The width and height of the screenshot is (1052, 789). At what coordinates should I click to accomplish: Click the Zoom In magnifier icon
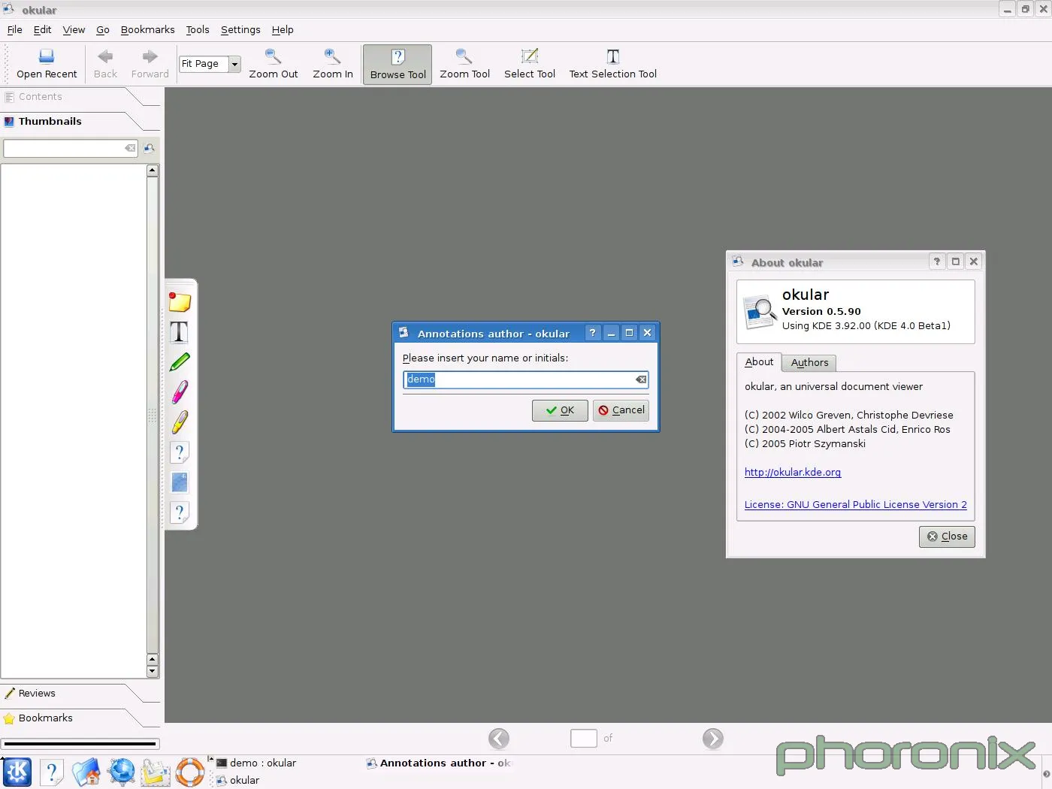pyautogui.click(x=332, y=56)
